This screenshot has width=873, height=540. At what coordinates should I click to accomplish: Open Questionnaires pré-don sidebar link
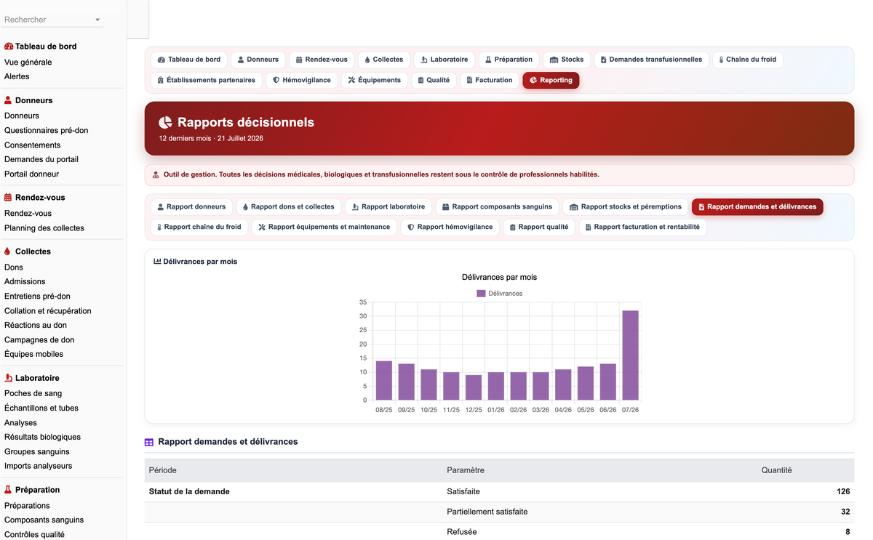click(x=46, y=130)
